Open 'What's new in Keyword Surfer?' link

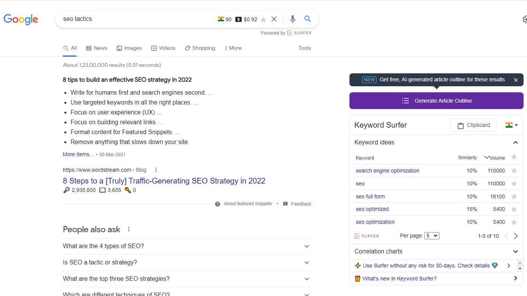pos(399,279)
